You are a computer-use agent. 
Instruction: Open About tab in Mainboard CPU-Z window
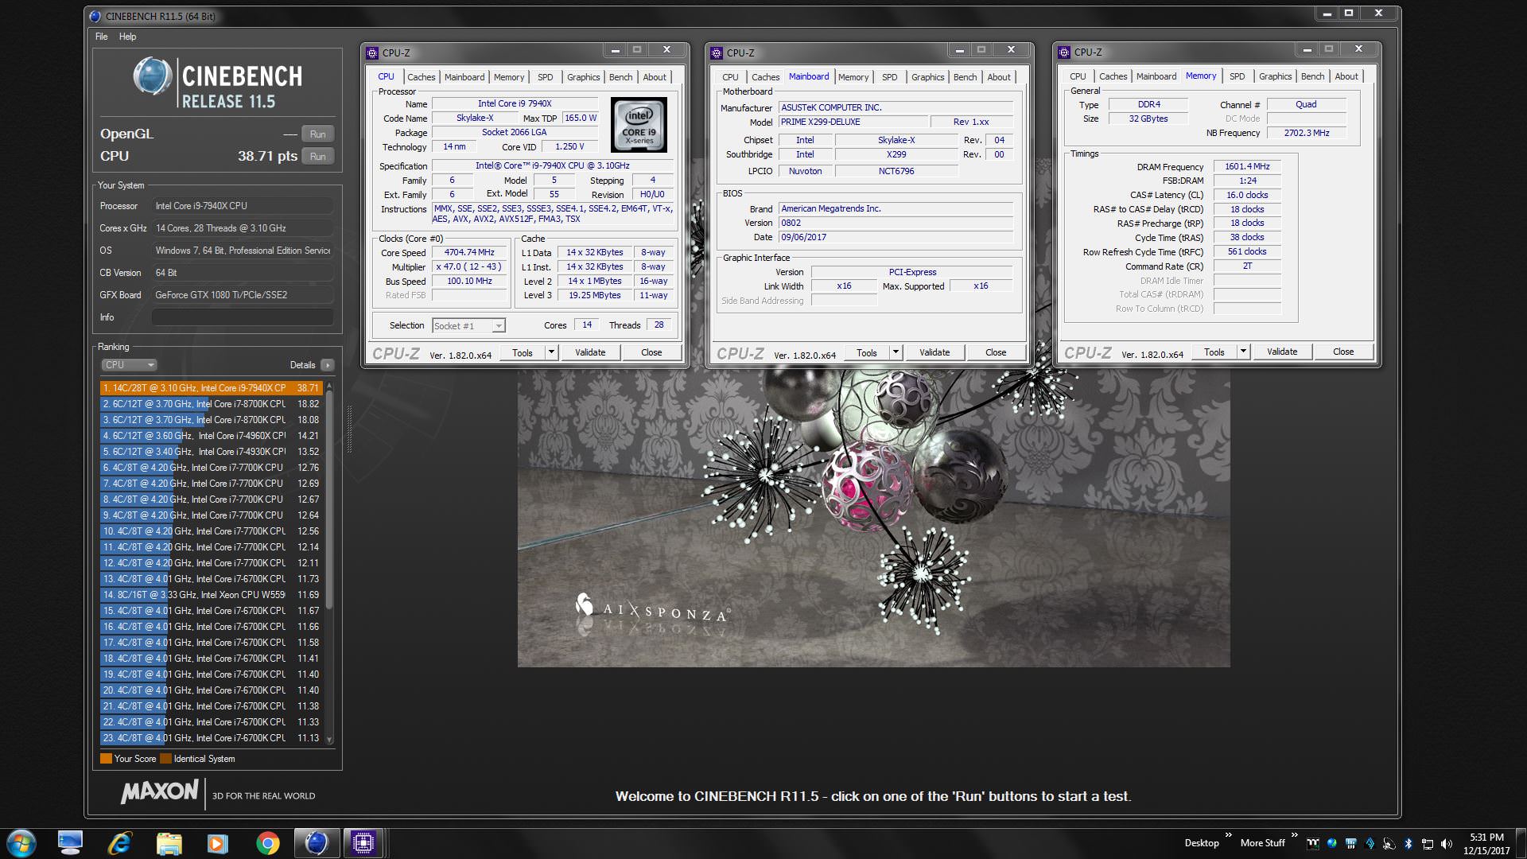[999, 77]
